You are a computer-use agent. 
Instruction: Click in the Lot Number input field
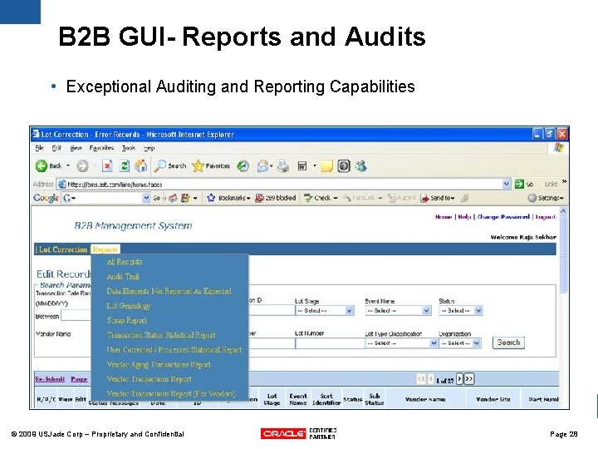330,343
